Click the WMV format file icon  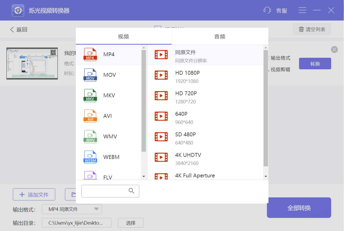(90, 137)
